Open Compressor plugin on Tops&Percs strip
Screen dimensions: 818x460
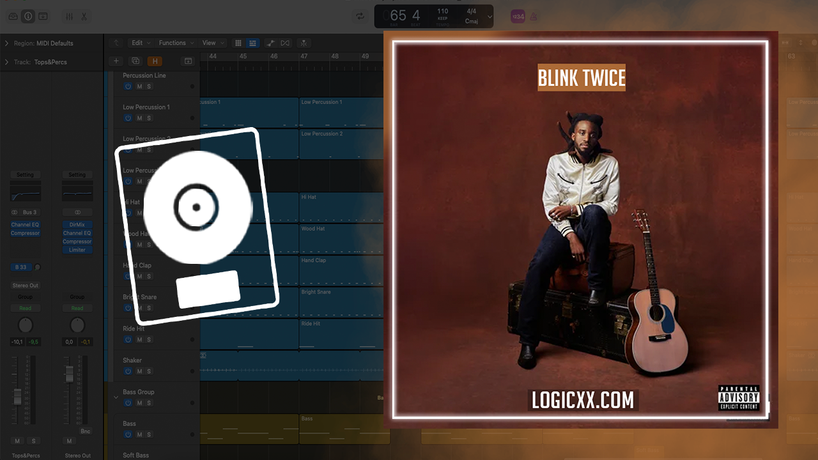pos(26,233)
